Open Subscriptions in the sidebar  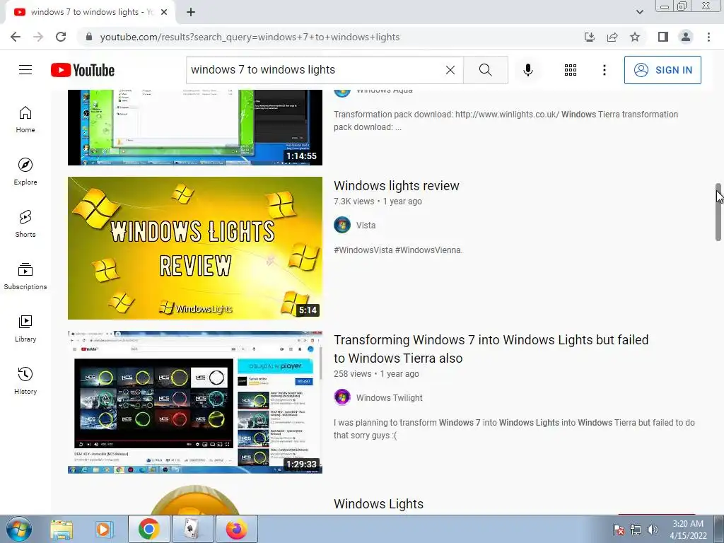click(25, 276)
